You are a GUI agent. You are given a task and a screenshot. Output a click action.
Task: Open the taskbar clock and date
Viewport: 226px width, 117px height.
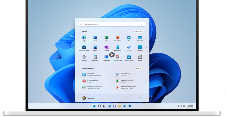pos(190,106)
